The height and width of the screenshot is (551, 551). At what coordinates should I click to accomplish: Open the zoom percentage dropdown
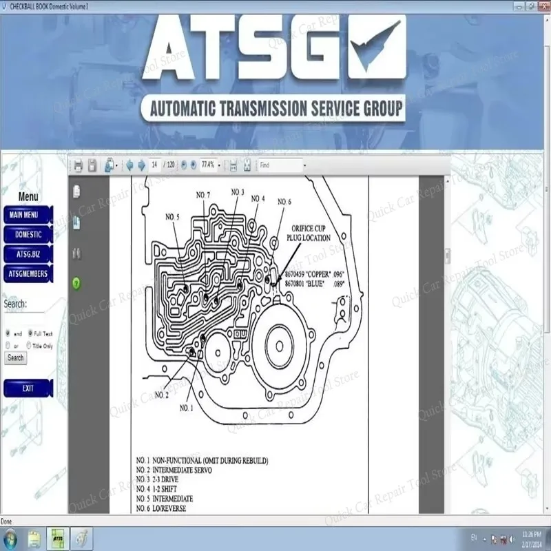click(x=220, y=165)
